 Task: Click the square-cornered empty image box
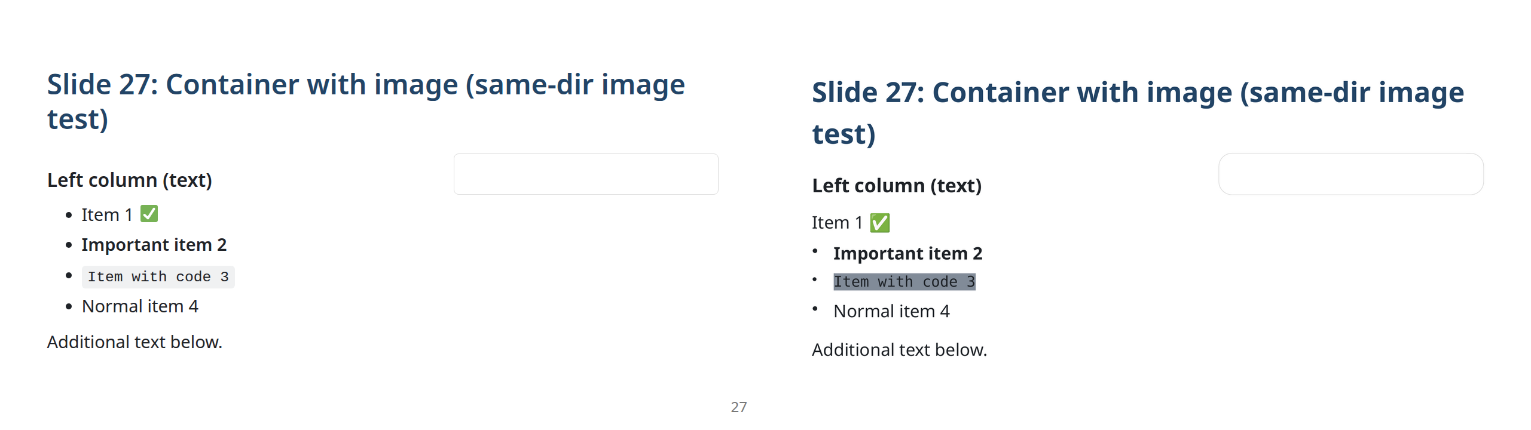586,174
